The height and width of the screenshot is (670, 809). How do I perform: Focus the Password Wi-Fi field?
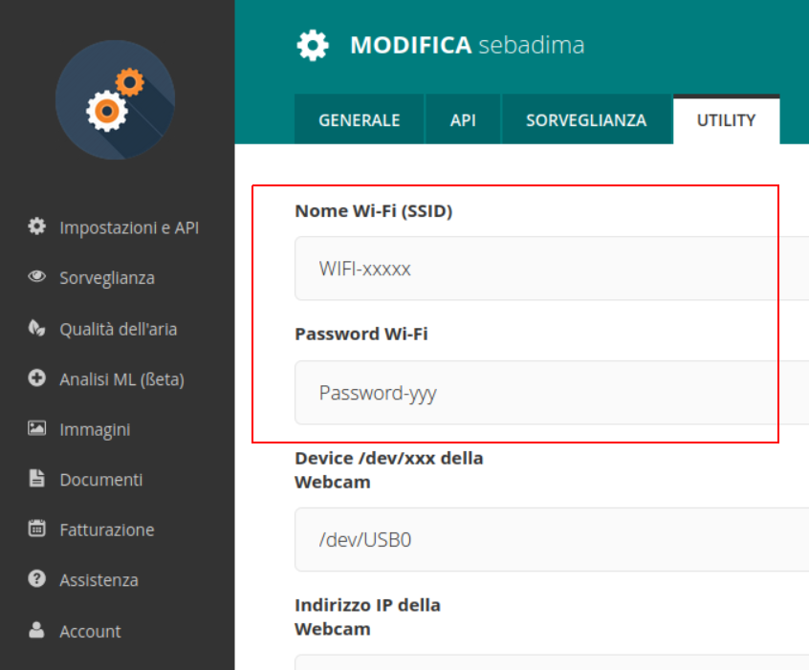552,393
